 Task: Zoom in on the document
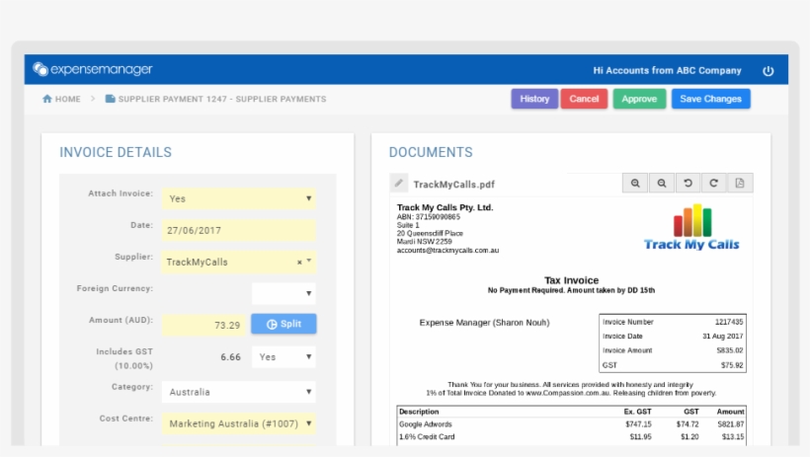(635, 183)
